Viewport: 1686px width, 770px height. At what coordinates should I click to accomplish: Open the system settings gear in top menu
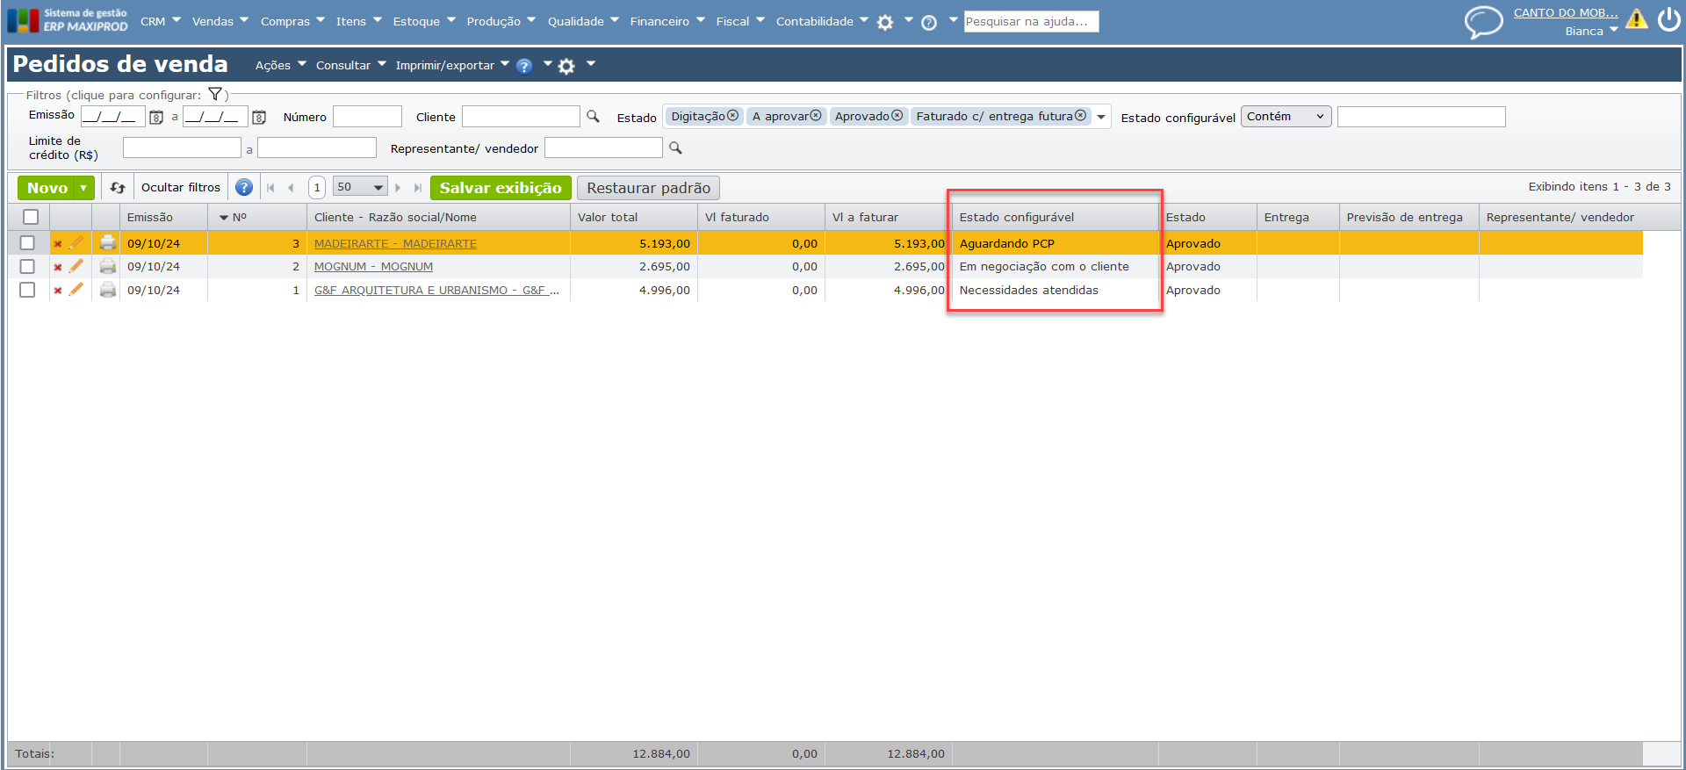[x=885, y=23]
